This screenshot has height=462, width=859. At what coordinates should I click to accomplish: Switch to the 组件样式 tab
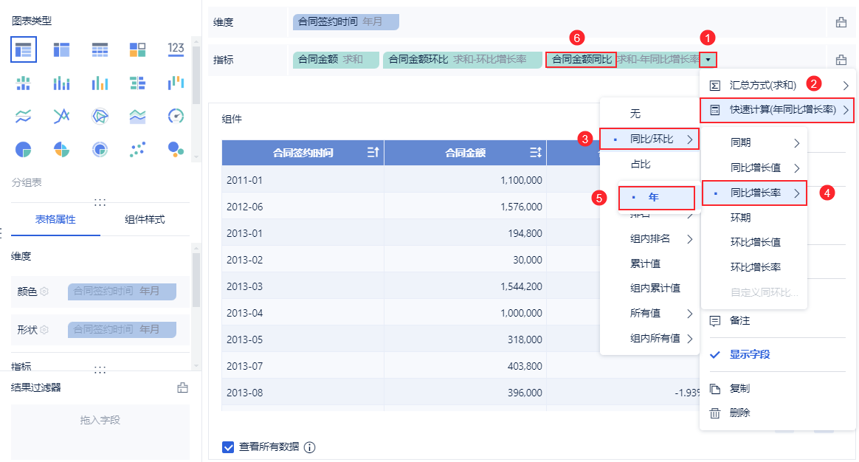145,219
